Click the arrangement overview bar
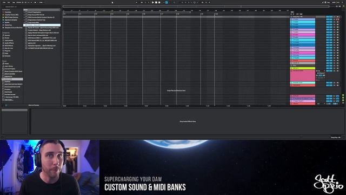This screenshot has height=195, width=346. [196, 6]
